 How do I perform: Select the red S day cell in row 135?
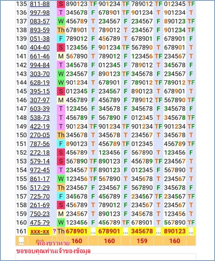(61, 4)
